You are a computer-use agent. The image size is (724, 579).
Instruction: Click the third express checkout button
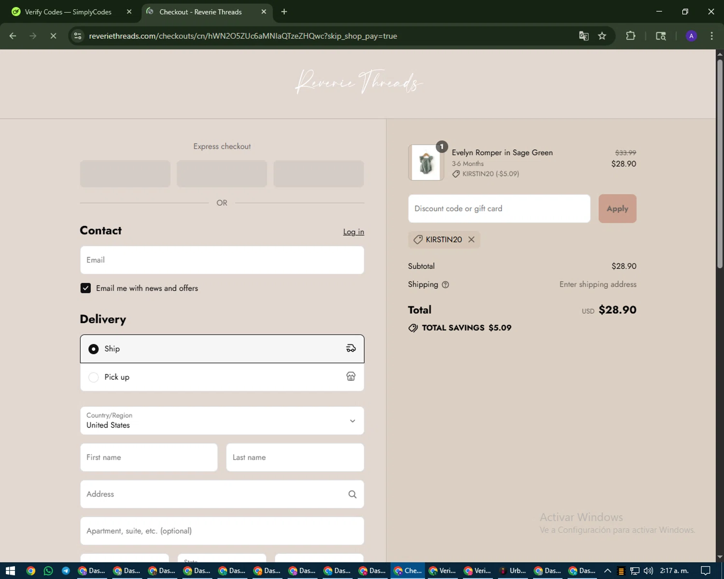click(x=319, y=174)
